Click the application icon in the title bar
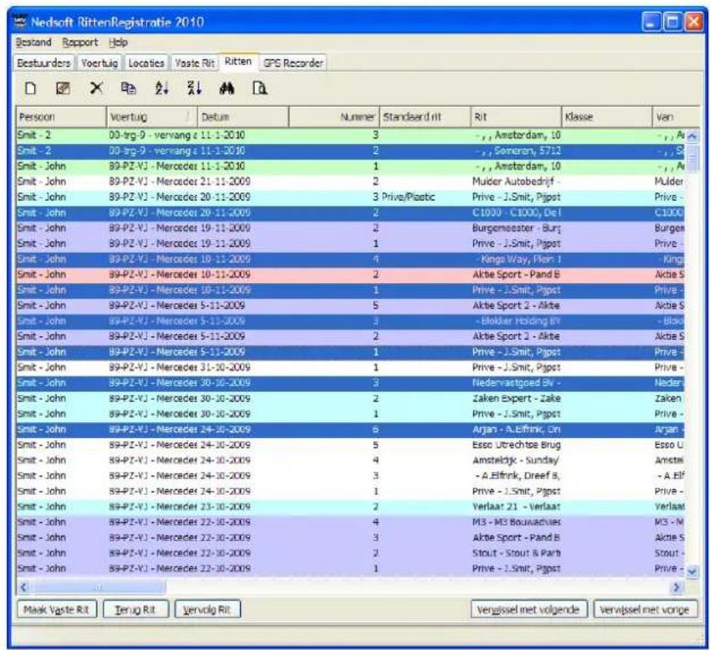Viewport: 710px width, 650px height. pyautogui.click(x=20, y=22)
